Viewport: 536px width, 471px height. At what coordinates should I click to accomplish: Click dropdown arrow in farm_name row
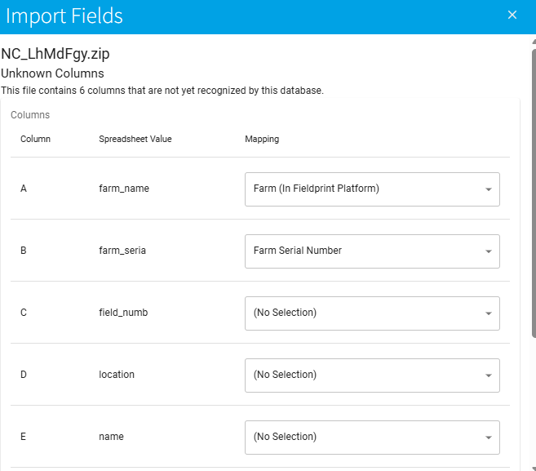[x=488, y=189]
